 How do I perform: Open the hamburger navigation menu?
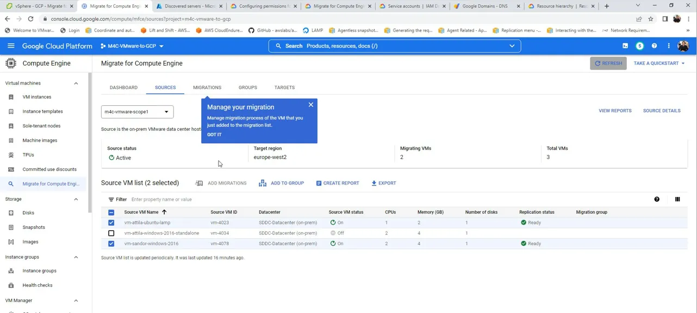[11, 46]
